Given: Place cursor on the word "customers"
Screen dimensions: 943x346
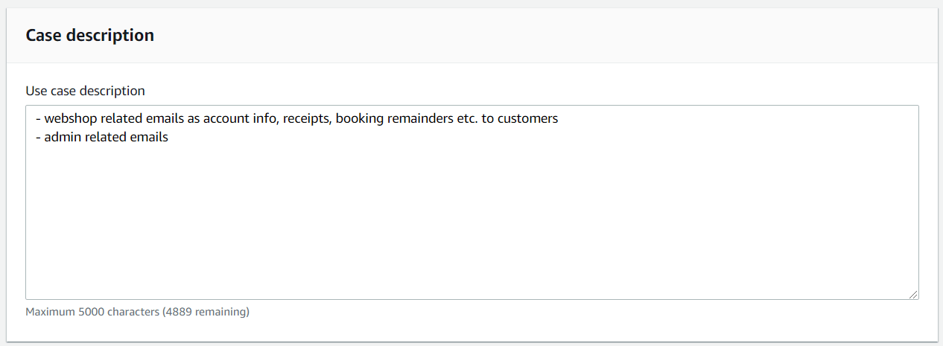Looking at the screenshot, I should pos(528,118).
